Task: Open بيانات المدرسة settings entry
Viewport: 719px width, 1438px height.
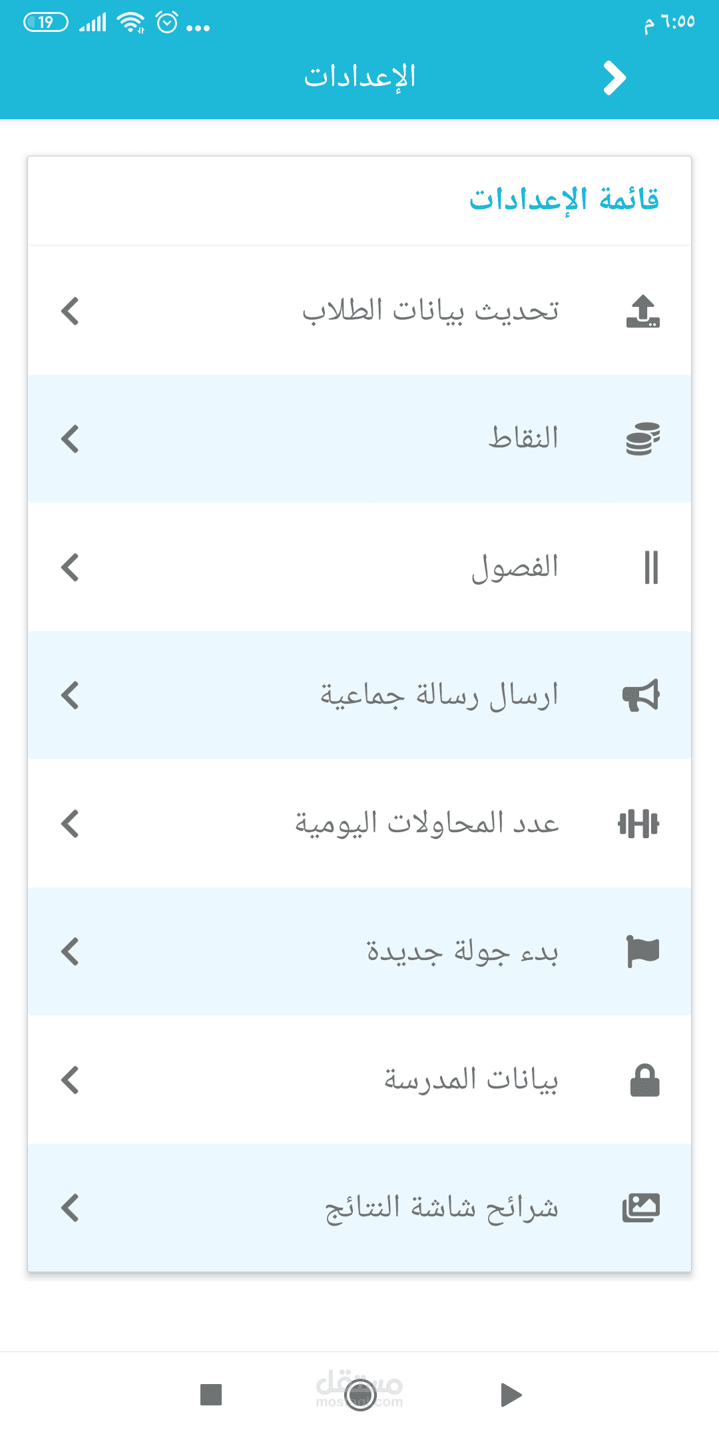Action: [x=359, y=1080]
